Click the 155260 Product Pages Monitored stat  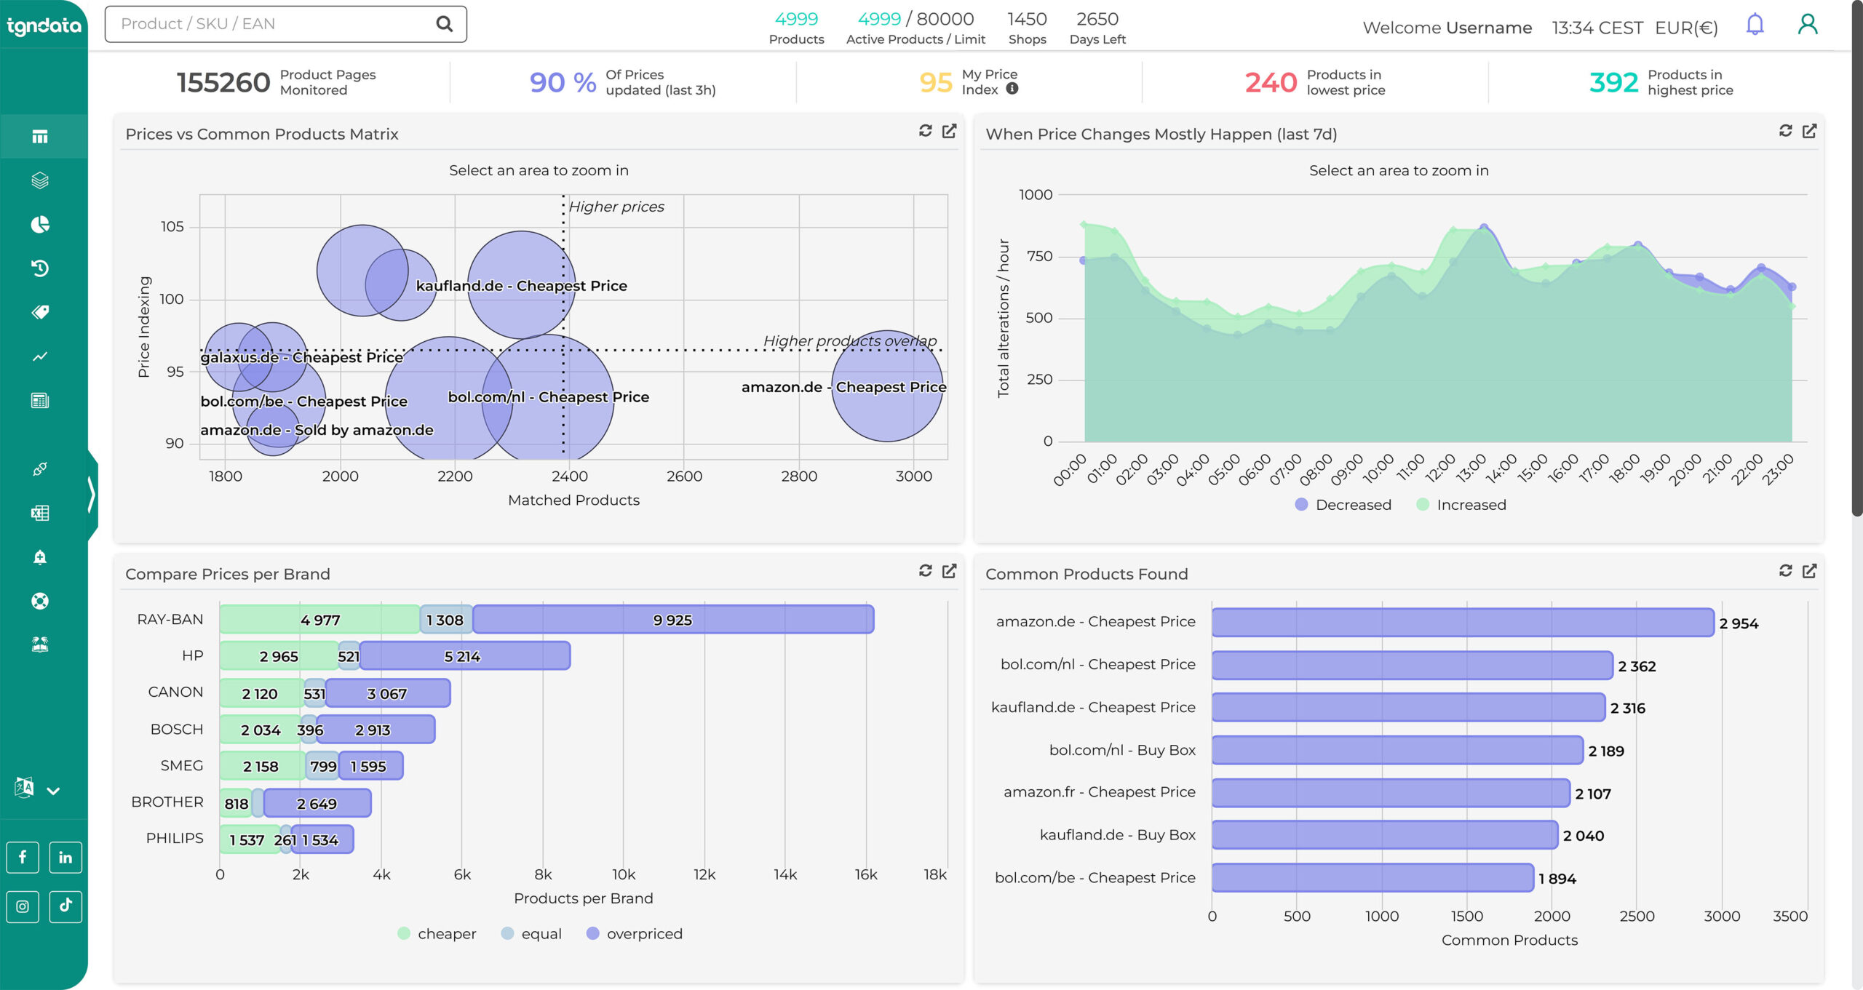(277, 82)
